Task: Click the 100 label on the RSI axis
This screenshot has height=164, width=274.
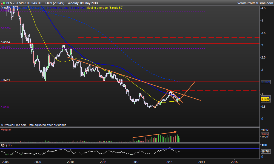Action: point(264,145)
